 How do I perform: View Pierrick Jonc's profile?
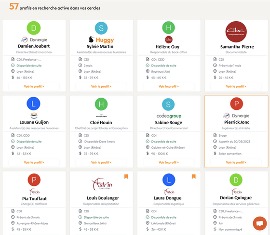click(x=236, y=162)
